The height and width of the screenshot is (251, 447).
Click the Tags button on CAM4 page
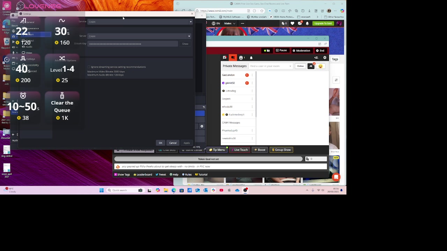[x=335, y=59]
